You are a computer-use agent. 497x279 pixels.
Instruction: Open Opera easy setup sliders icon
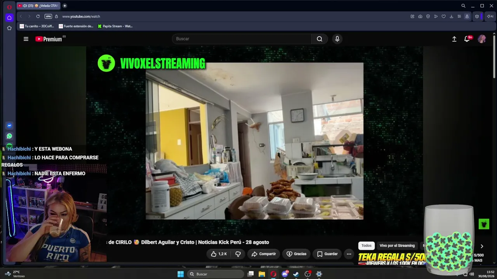(459, 16)
